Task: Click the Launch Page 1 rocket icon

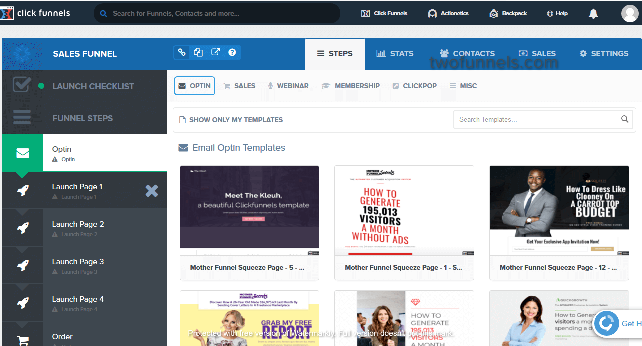Action: pyautogui.click(x=23, y=190)
